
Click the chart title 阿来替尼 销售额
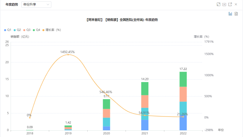click(122, 20)
